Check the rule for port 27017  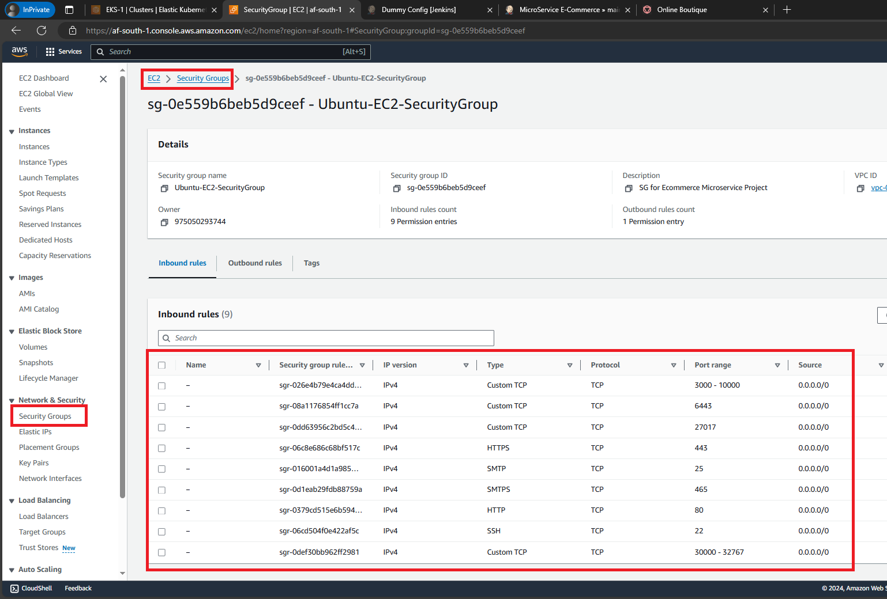coord(161,427)
